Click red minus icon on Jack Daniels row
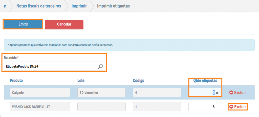The height and width of the screenshot is (117, 259). 231,107
